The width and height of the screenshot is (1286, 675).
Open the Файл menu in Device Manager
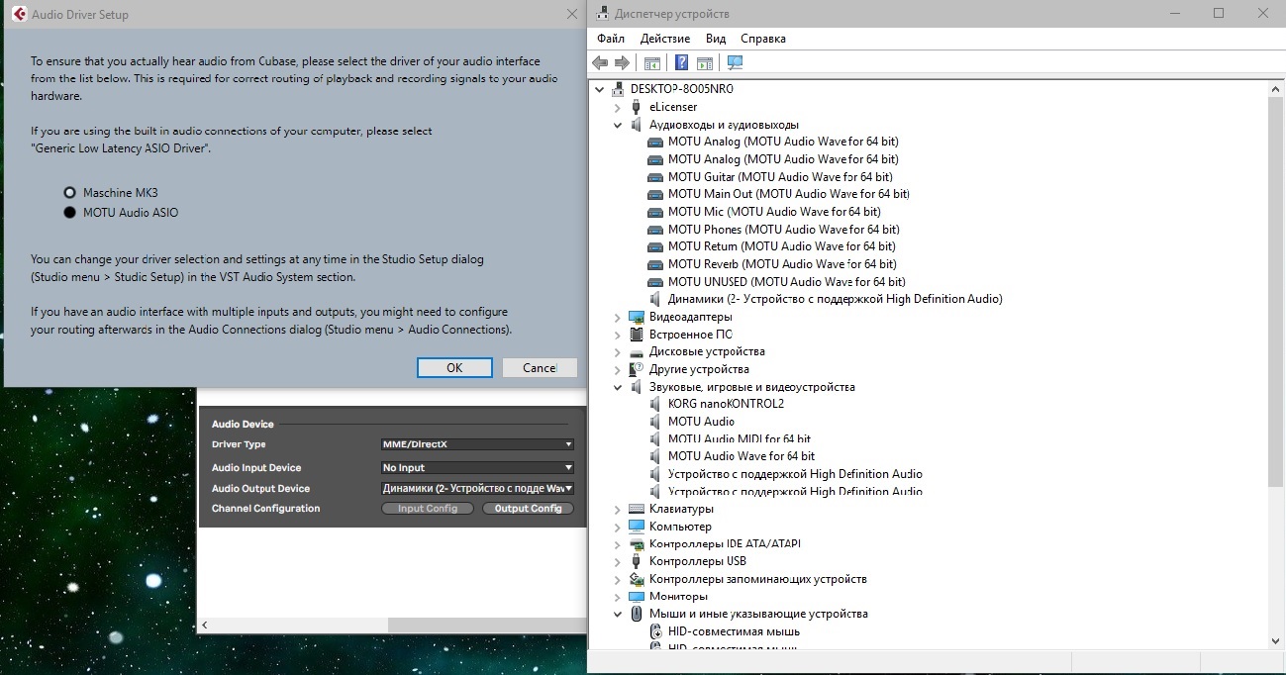point(611,39)
